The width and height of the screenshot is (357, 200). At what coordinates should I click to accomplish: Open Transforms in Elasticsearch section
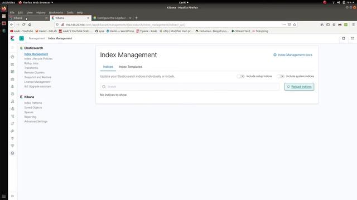click(31, 68)
